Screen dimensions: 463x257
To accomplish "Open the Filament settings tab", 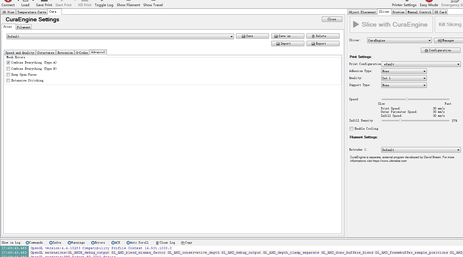I will click(x=24, y=27).
